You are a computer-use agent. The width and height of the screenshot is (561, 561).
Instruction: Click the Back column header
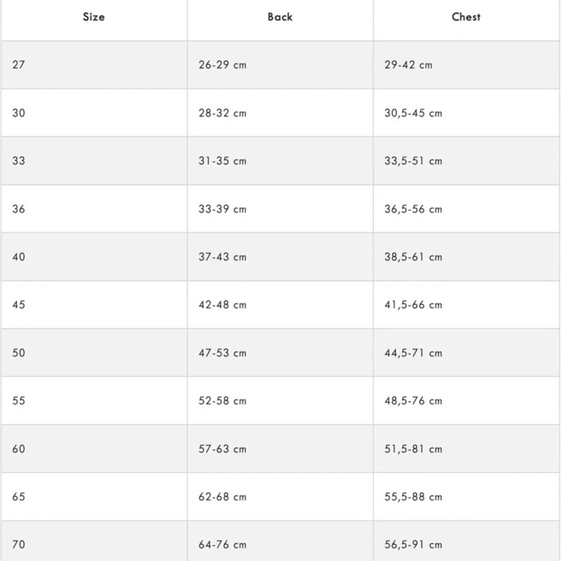click(x=280, y=17)
